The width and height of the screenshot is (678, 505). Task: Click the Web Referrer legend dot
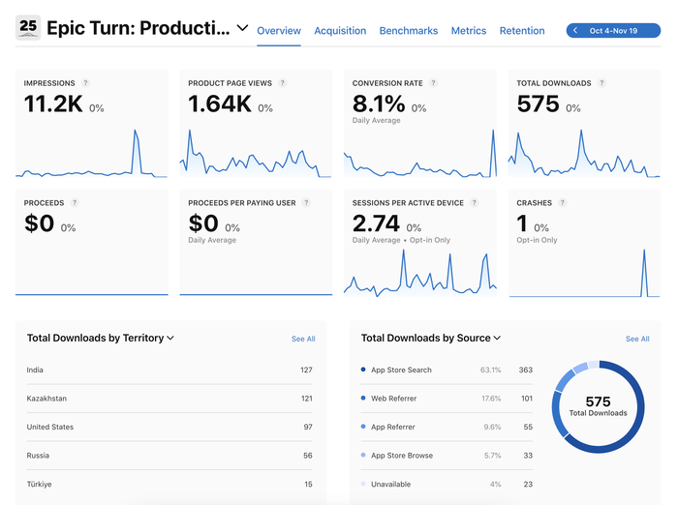363,398
